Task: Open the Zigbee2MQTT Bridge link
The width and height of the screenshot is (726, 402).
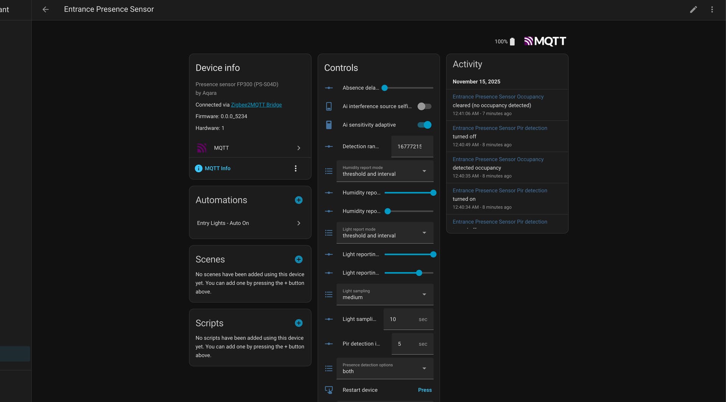Action: pos(256,105)
